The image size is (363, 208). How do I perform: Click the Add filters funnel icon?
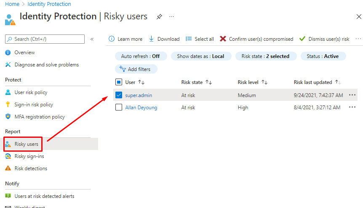coord(123,69)
